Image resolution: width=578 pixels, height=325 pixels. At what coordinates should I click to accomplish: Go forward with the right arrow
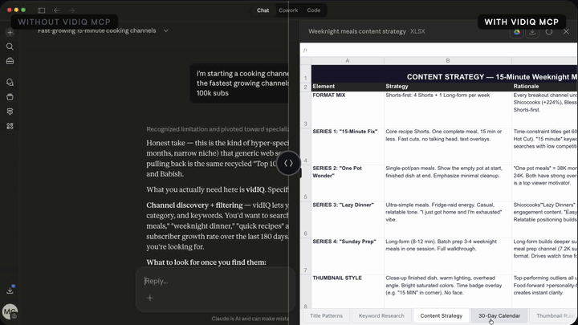pos(72,10)
